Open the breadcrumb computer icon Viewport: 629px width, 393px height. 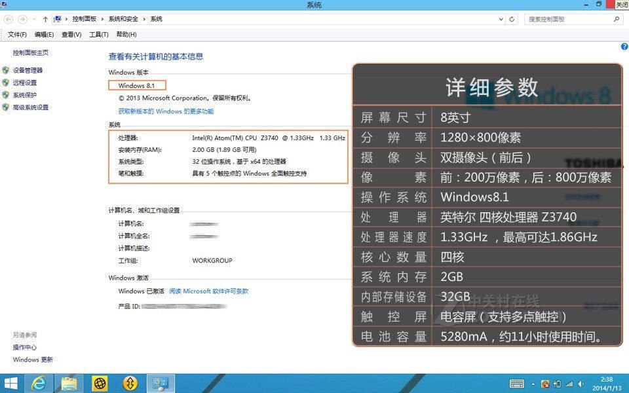coord(58,19)
